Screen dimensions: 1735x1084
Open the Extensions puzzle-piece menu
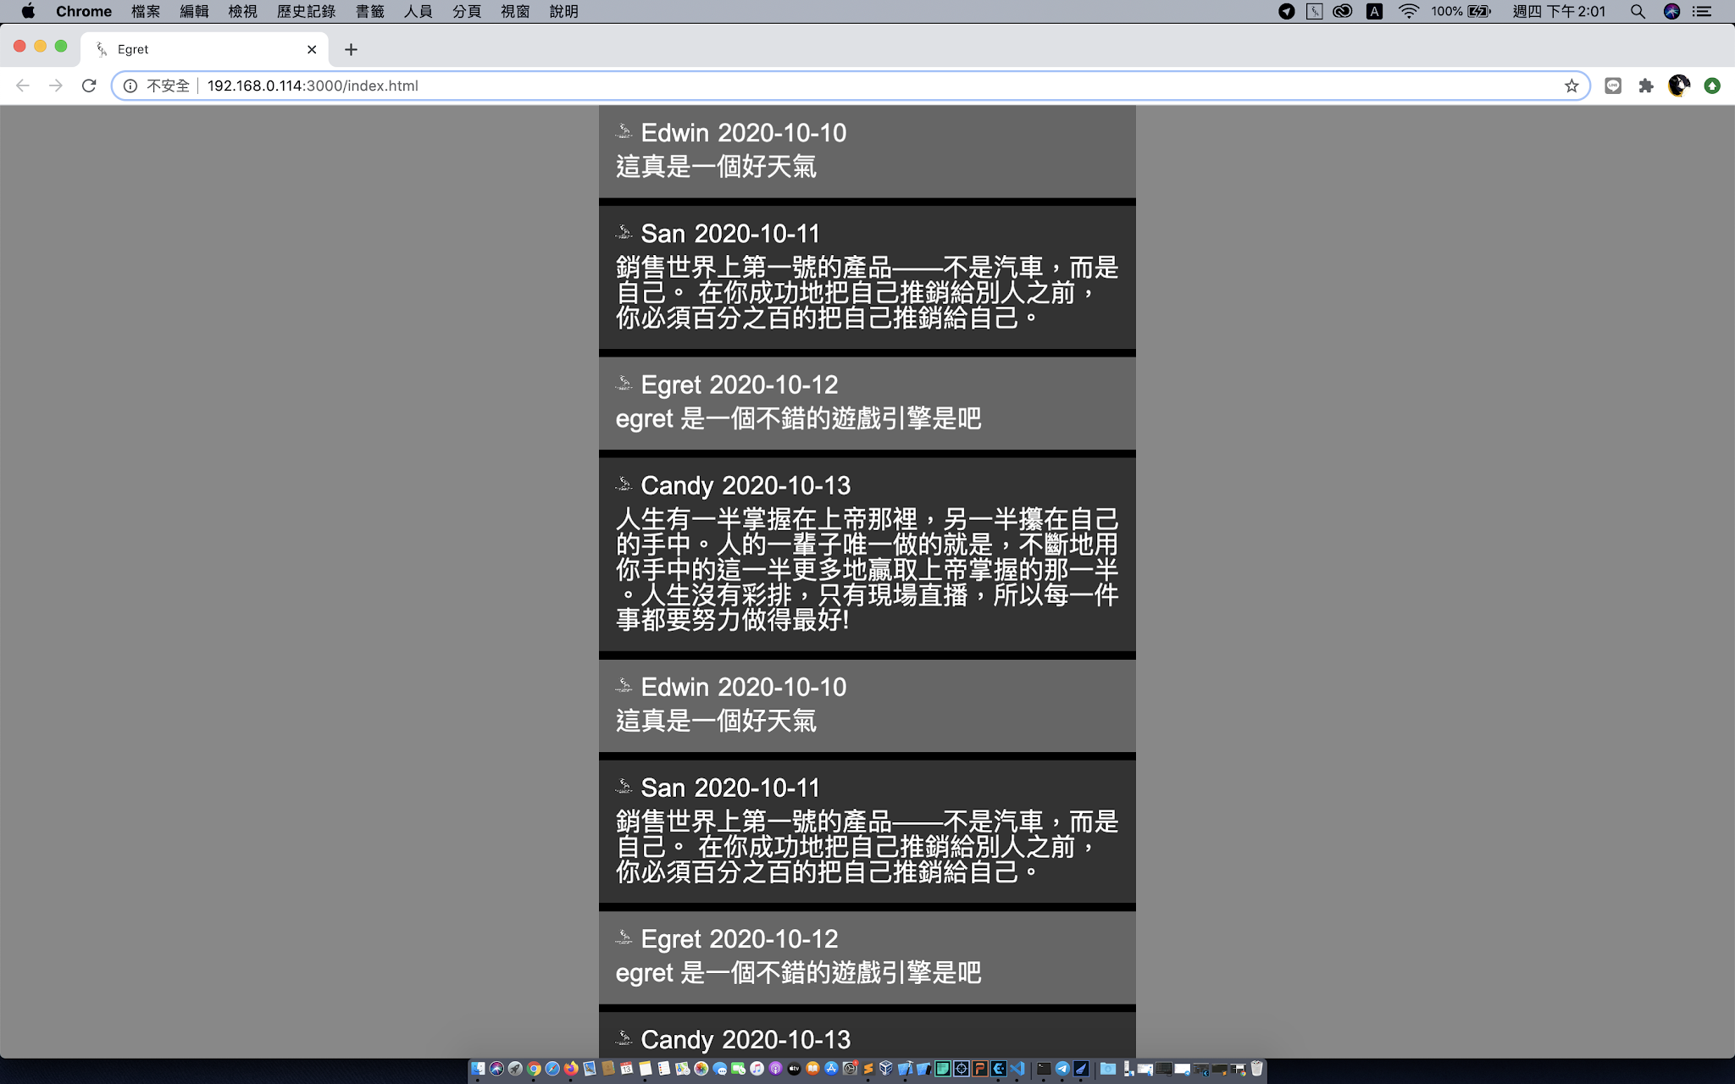1645,86
